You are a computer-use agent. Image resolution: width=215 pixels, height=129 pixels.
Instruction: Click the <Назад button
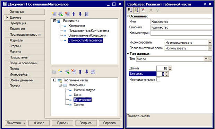tap(39, 123)
